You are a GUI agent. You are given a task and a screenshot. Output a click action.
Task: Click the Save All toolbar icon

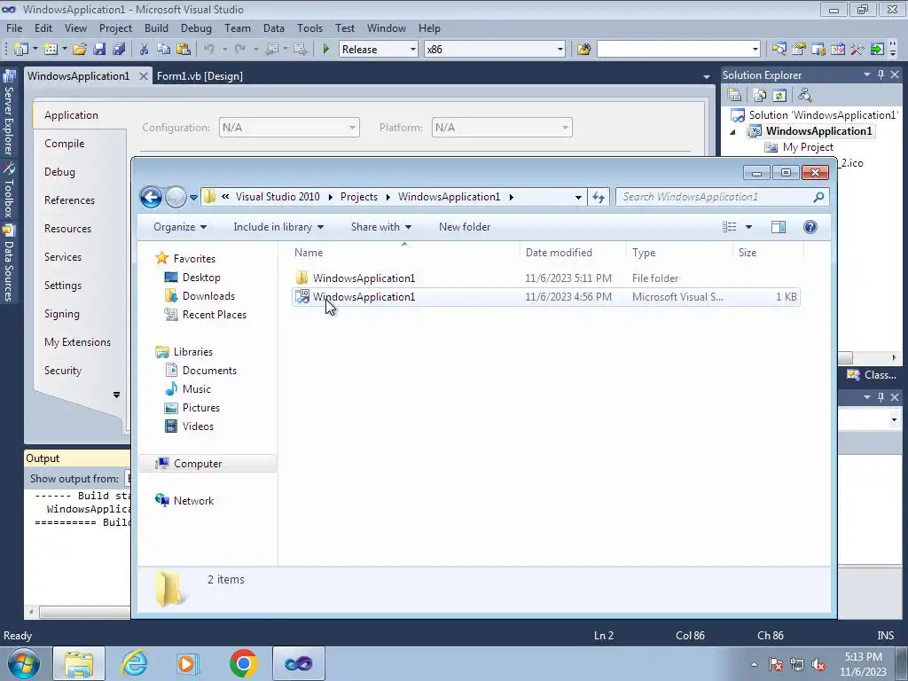(x=119, y=50)
